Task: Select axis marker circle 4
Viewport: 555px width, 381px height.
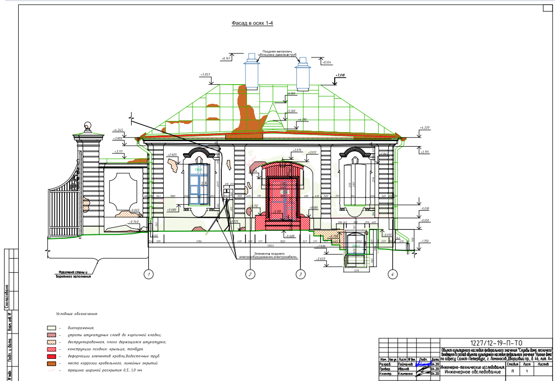Action: (392, 274)
